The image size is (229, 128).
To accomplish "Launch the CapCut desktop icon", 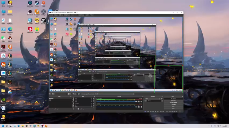I will 44,21.
